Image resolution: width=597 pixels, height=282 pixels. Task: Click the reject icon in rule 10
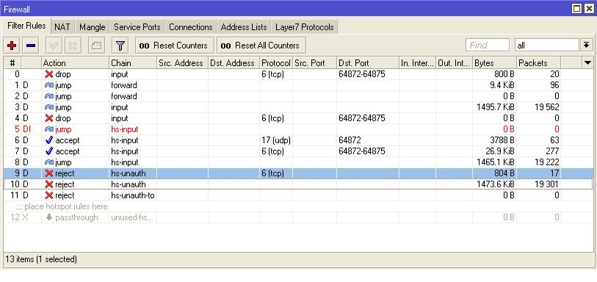48,184
